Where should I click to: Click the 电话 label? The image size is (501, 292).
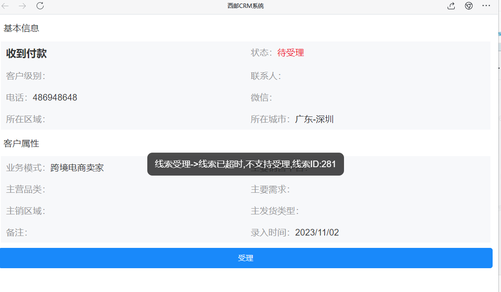point(17,97)
